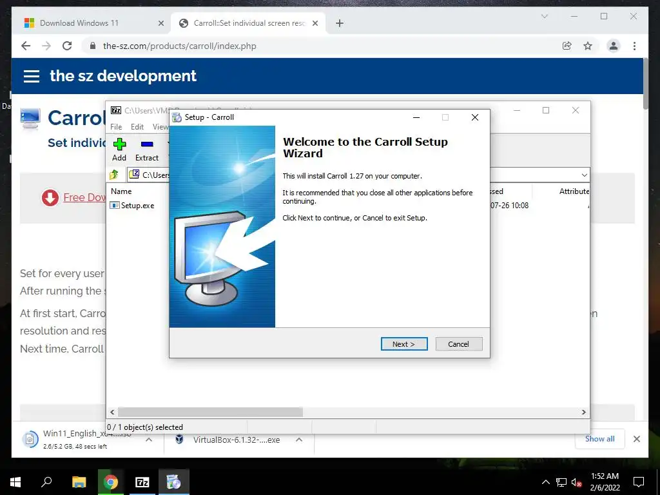Open the 7-Zip Edit menu
The height and width of the screenshot is (495, 660).
(x=137, y=127)
